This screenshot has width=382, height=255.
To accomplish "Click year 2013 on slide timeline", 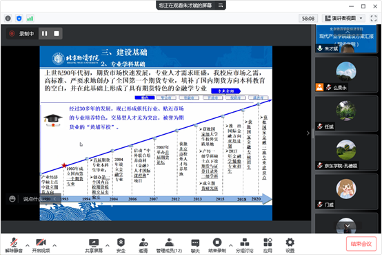I will tap(198, 199).
